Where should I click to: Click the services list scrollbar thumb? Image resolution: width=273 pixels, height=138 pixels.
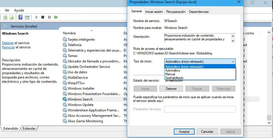point(269,117)
